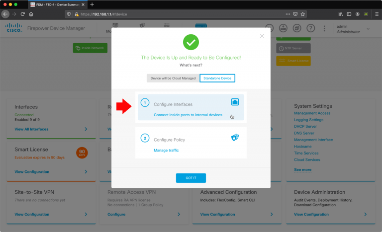This screenshot has width=382, height=232.
Task: Open Advanced Configuration card chevron arrow
Action: [272, 214]
